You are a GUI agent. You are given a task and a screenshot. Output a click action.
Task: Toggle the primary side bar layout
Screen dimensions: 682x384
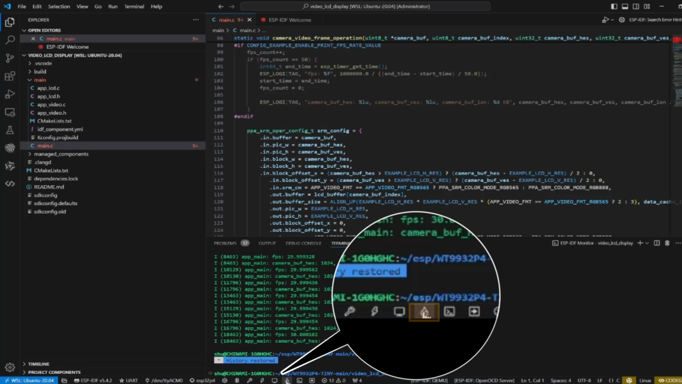pos(614,6)
